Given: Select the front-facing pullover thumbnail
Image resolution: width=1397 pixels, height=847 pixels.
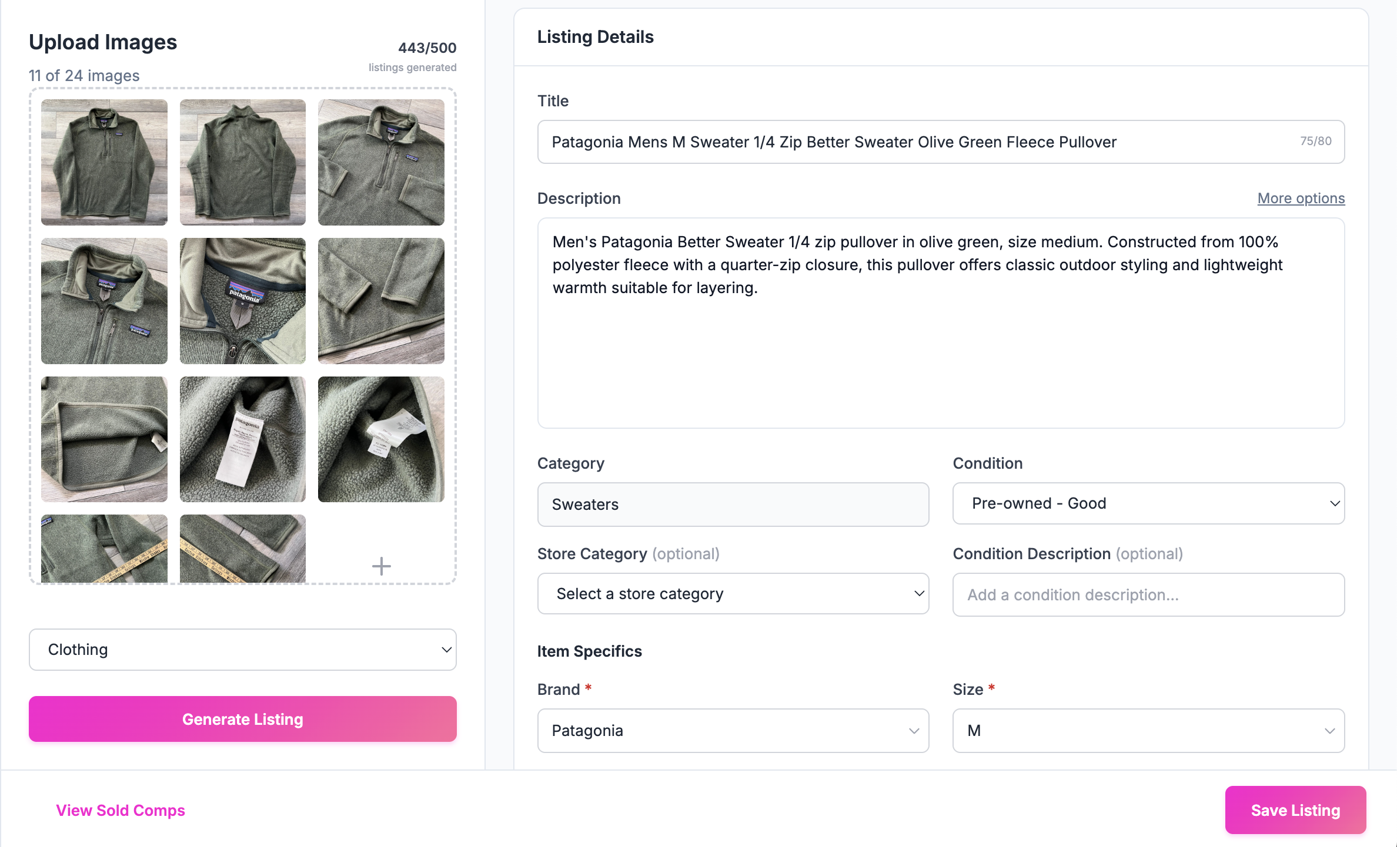Looking at the screenshot, I should tap(104, 163).
